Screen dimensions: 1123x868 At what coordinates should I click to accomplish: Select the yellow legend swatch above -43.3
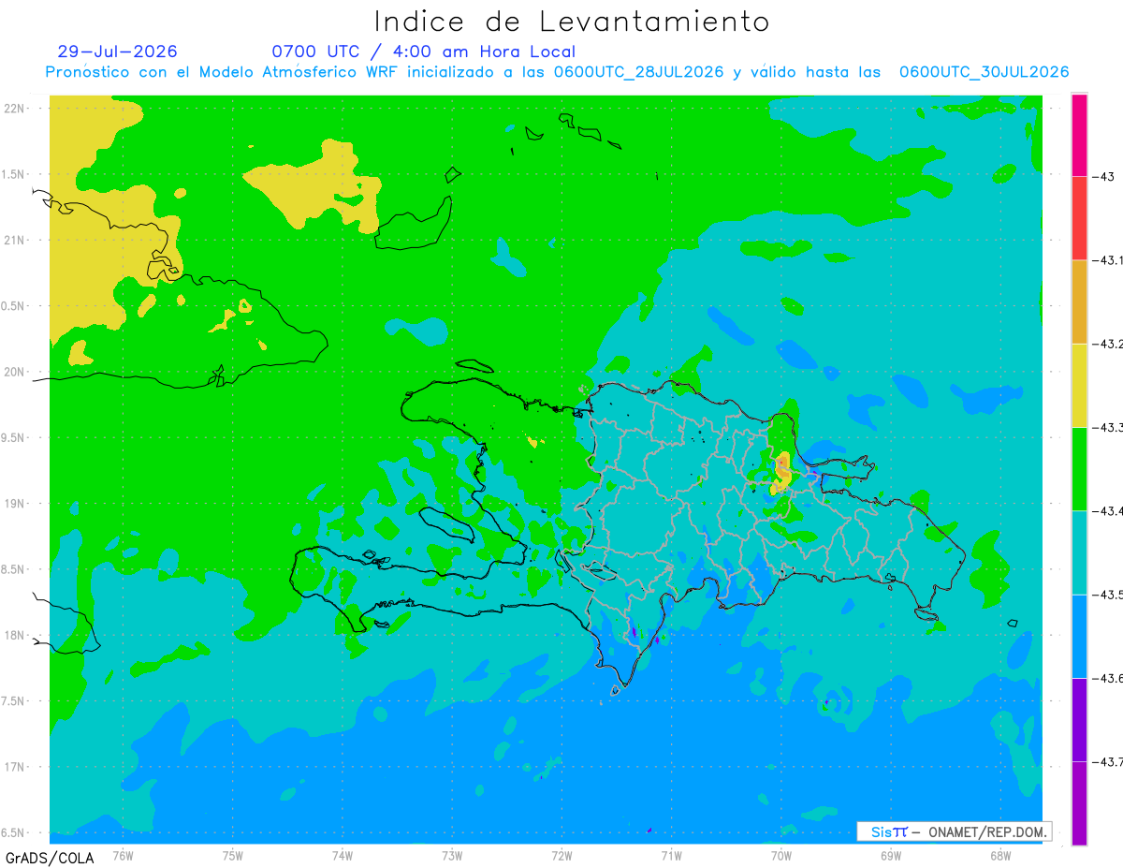tap(1079, 385)
